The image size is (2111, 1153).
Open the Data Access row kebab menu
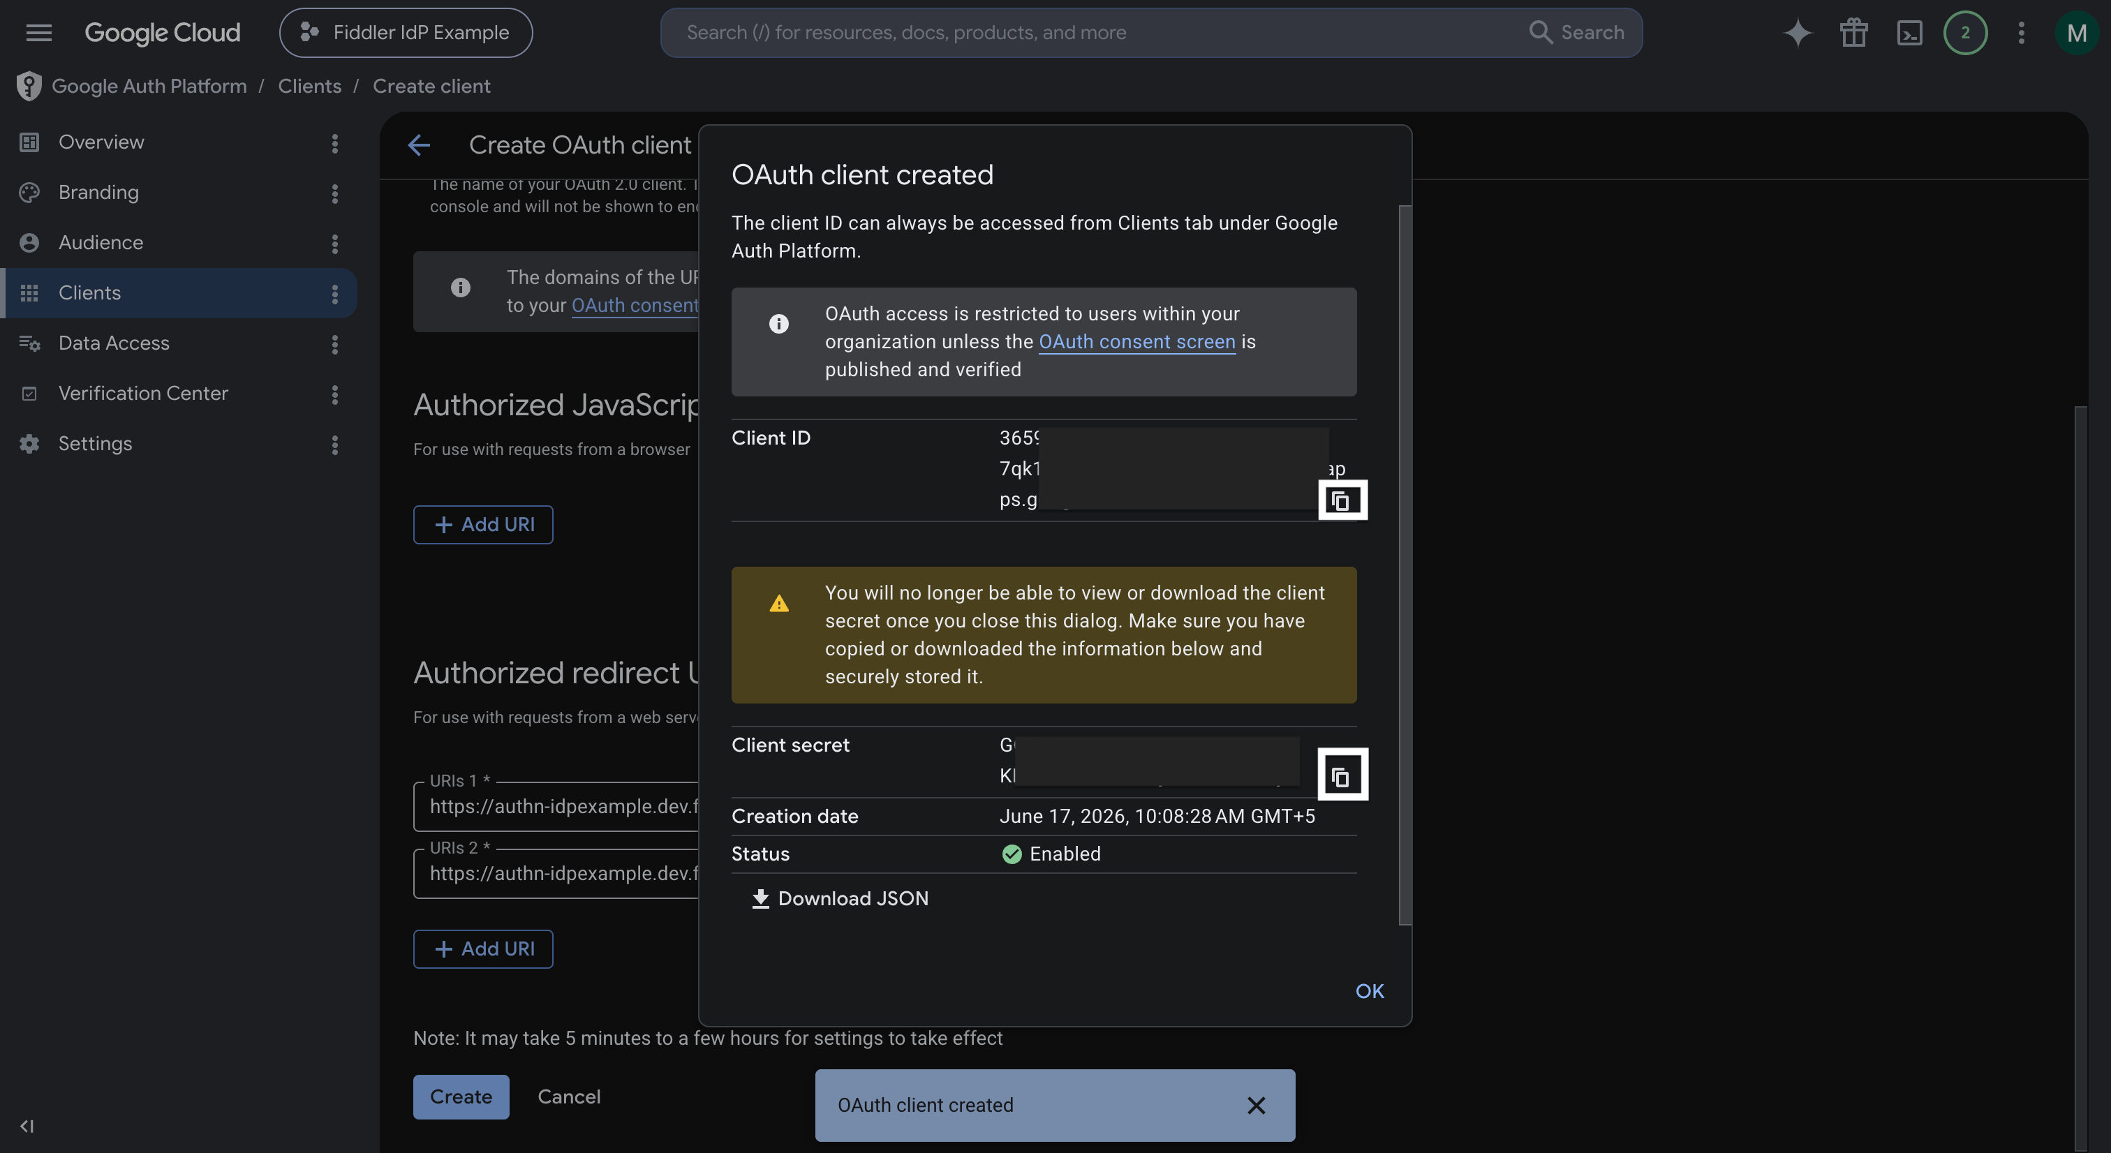pos(334,344)
